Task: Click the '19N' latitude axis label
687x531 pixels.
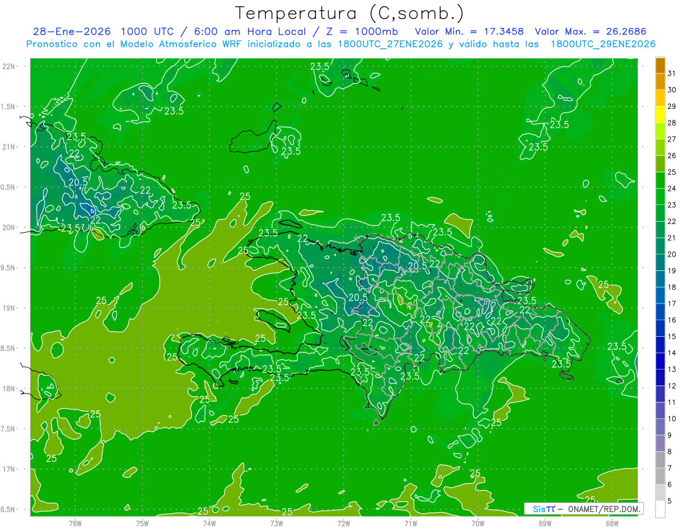Action: (x=9, y=308)
